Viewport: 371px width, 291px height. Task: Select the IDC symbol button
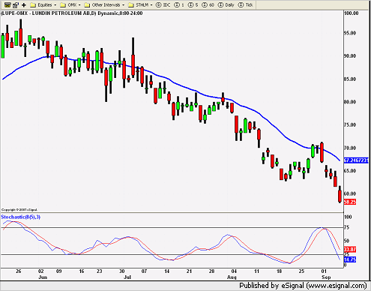[163, 4]
